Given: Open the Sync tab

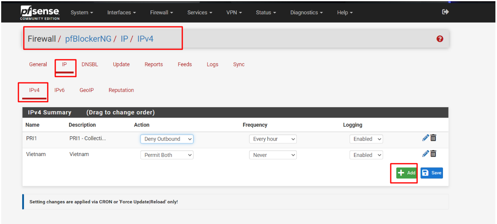Looking at the screenshot, I should (x=239, y=64).
